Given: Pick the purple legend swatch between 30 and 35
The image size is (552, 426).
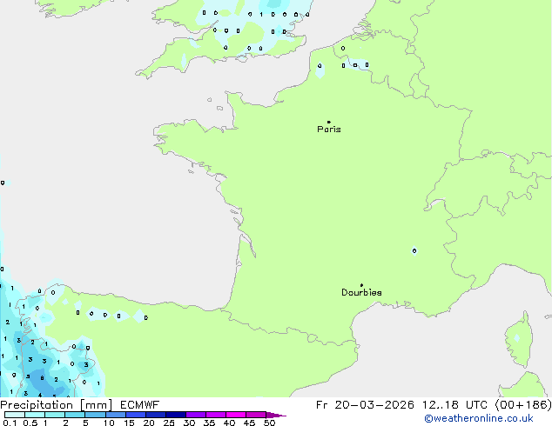Looking at the screenshot, I should point(196,415).
